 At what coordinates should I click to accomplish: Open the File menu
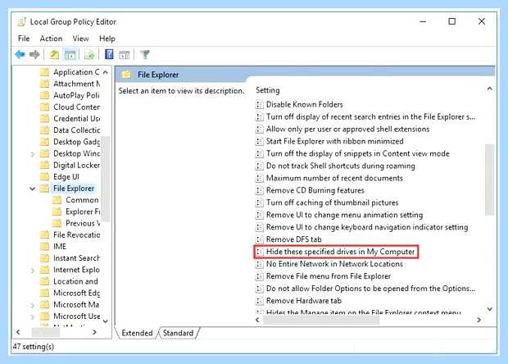coord(24,39)
